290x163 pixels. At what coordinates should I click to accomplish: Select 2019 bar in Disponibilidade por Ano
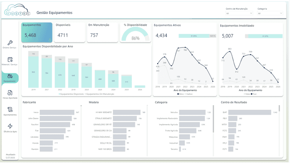click(33, 70)
